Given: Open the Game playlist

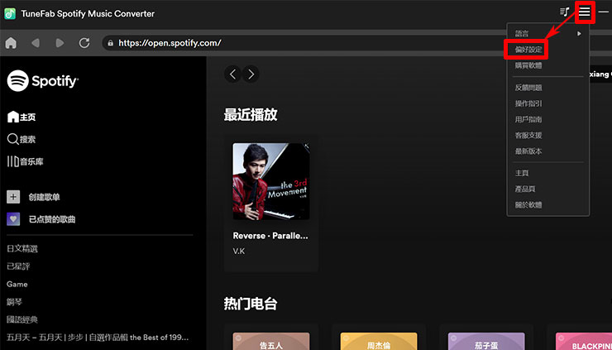Looking at the screenshot, I should (x=17, y=285).
